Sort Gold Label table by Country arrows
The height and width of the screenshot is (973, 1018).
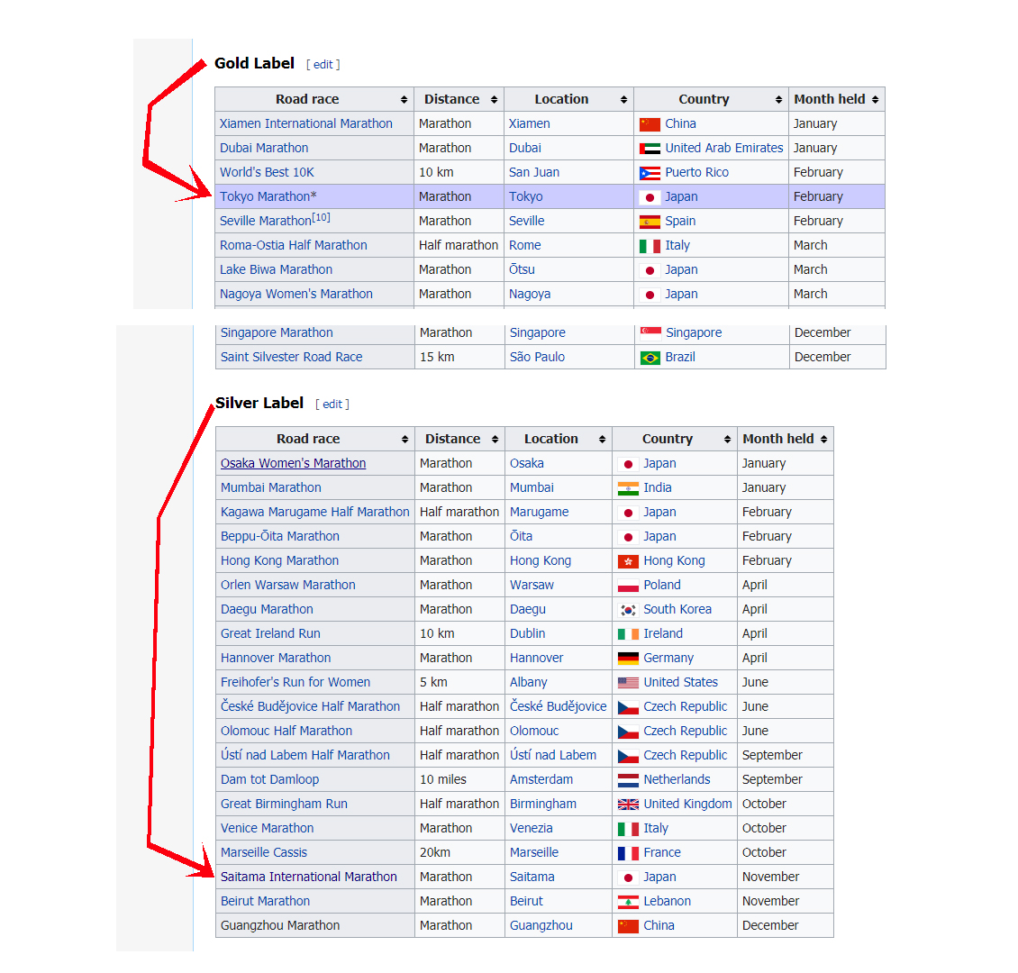click(778, 100)
